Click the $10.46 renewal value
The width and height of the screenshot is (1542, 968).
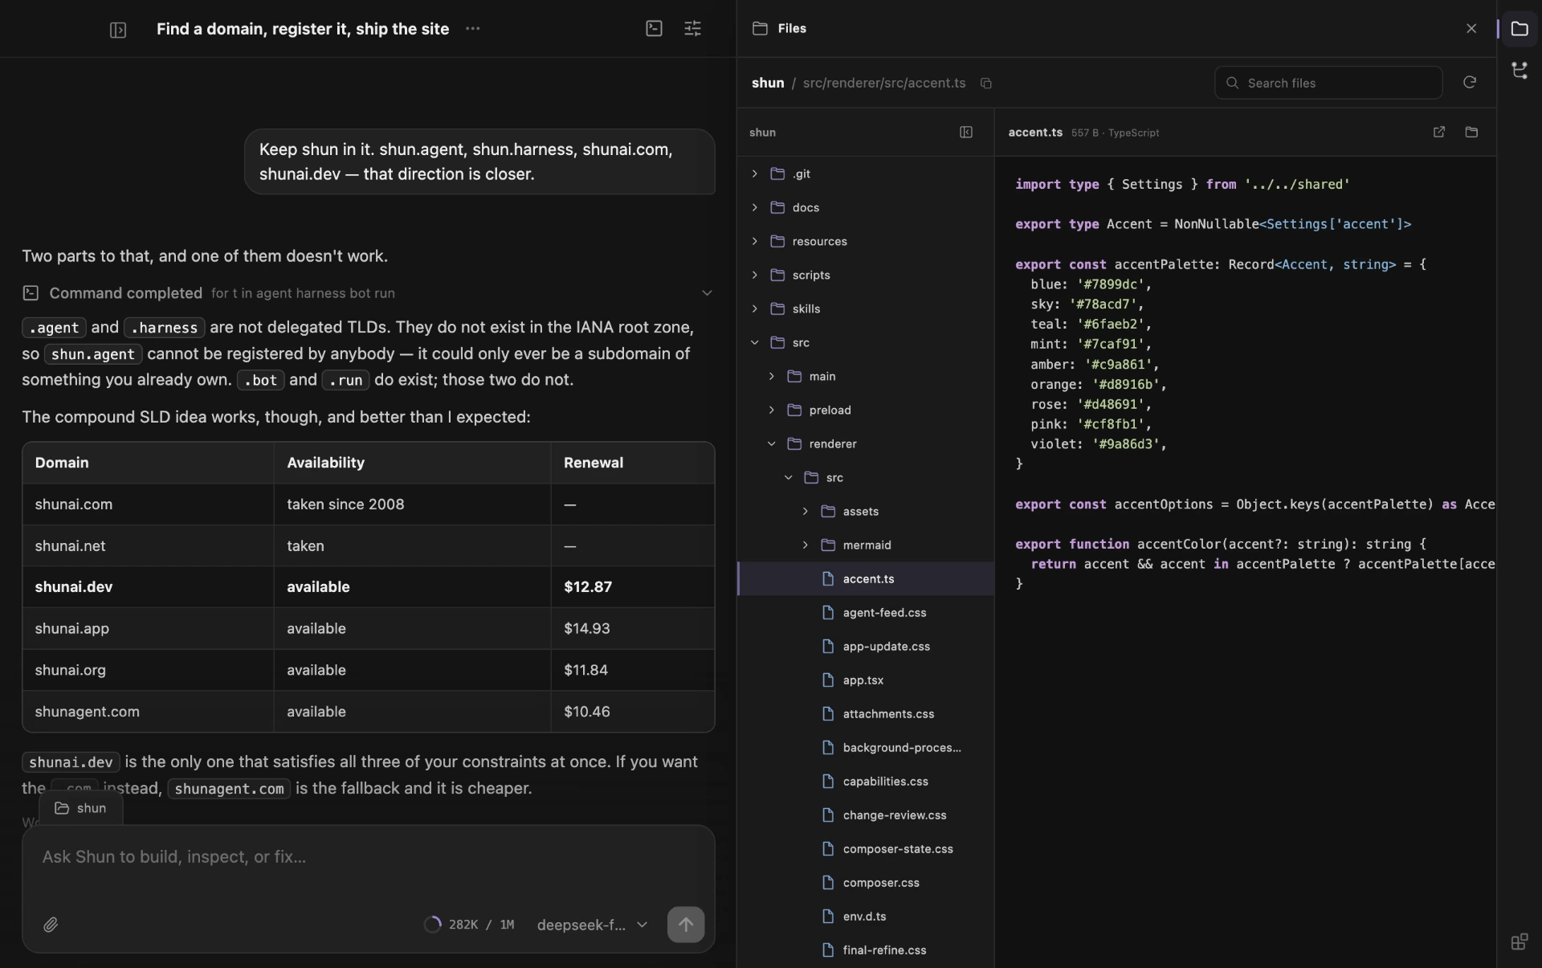pos(587,711)
